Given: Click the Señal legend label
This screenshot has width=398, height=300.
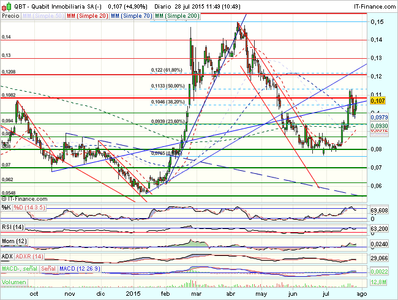Looking at the screenshot, I should 48,269.
